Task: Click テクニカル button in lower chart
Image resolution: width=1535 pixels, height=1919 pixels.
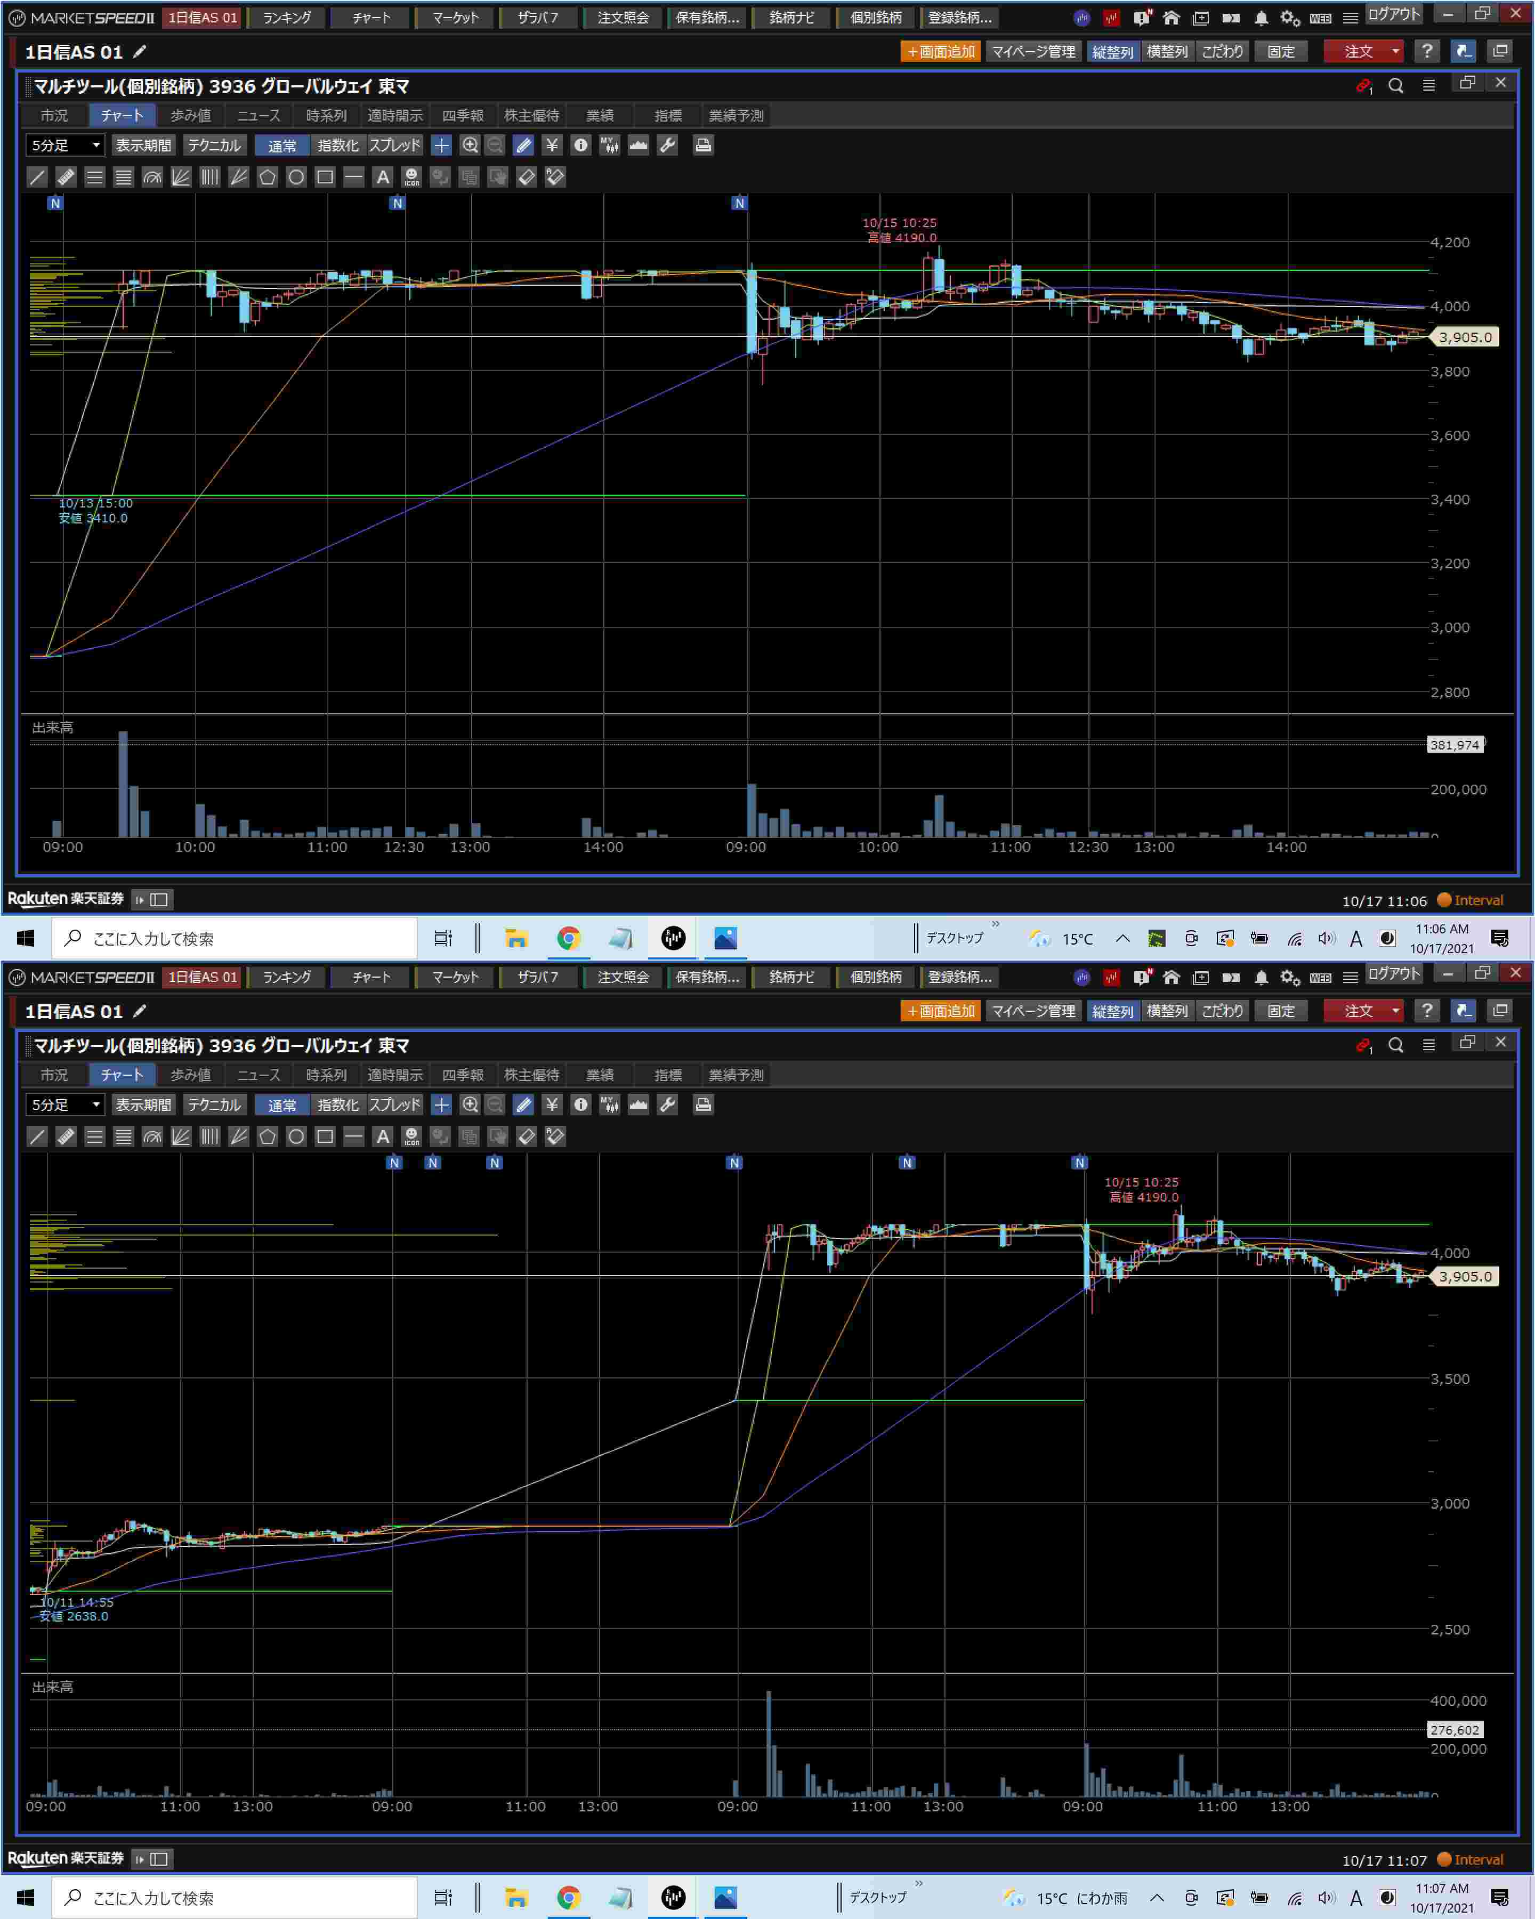Action: tap(214, 1104)
